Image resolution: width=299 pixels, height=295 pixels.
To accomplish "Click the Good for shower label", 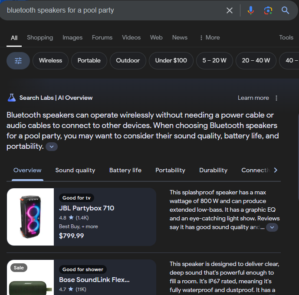I will tap(83, 269).
